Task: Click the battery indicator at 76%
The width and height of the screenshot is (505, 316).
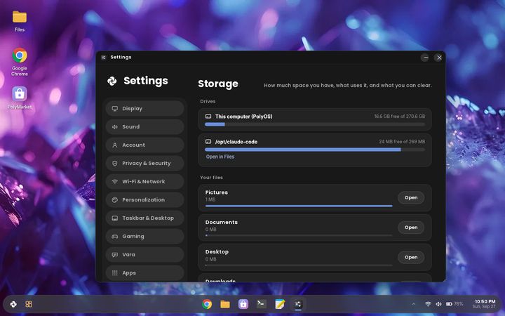Action: point(454,304)
